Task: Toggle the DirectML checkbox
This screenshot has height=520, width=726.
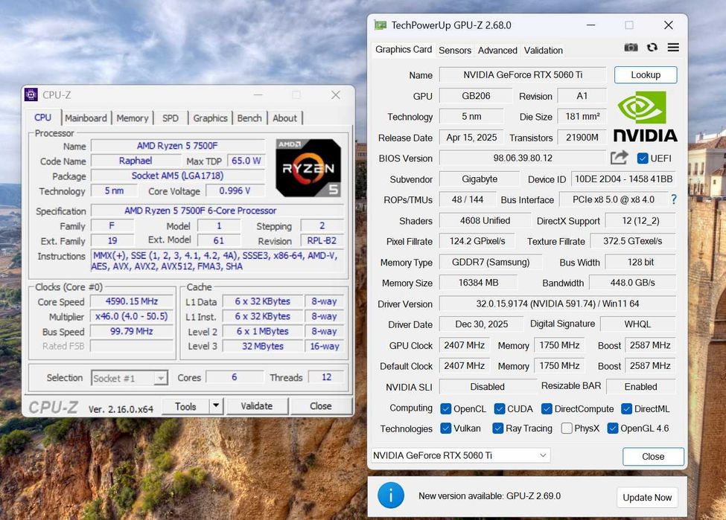Action: pyautogui.click(x=626, y=409)
